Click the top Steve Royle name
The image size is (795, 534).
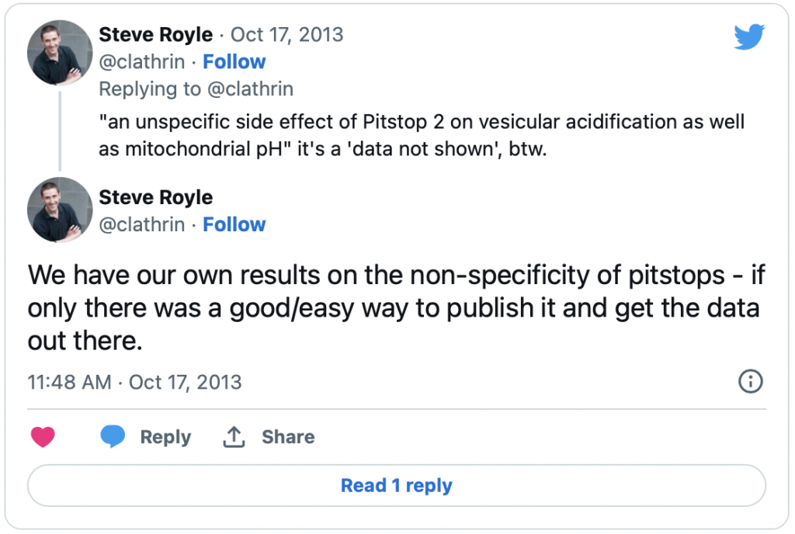pyautogui.click(x=155, y=35)
